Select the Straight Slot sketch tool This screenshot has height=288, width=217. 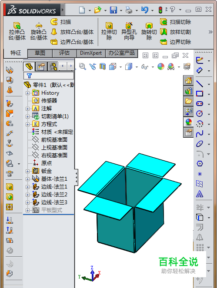coord(200,104)
